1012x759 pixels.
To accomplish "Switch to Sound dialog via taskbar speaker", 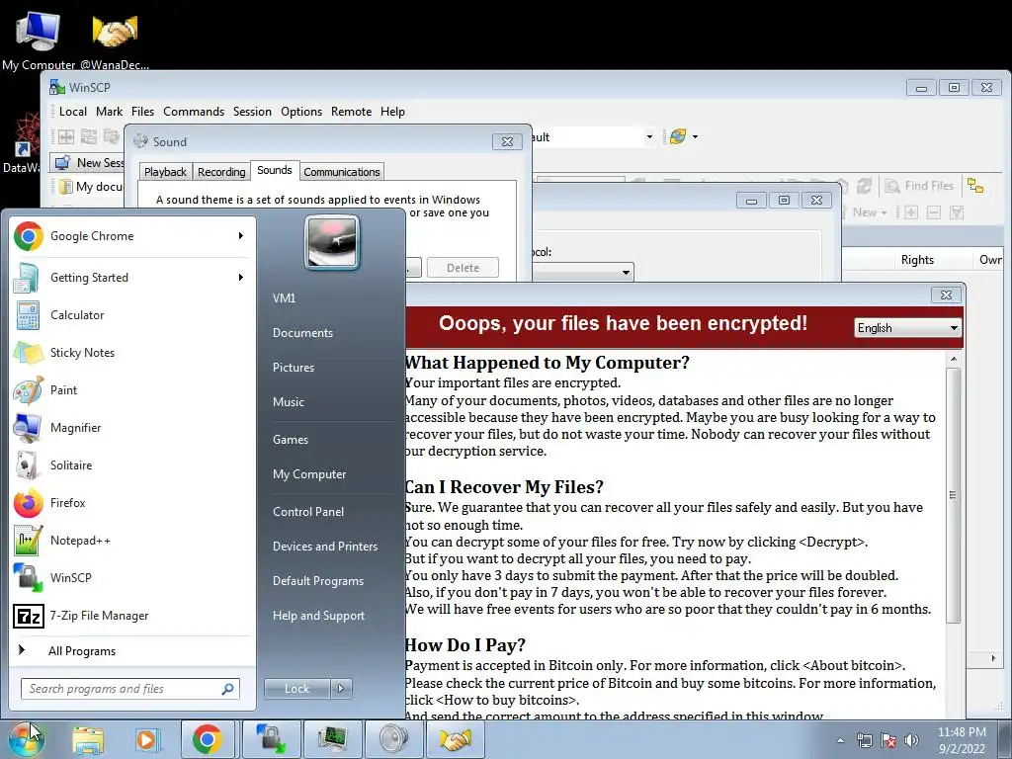I will point(393,739).
